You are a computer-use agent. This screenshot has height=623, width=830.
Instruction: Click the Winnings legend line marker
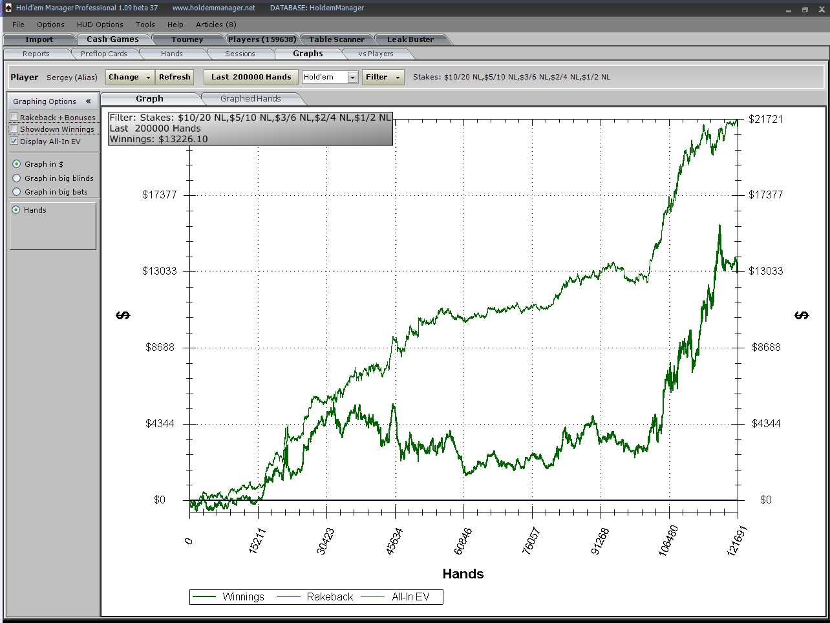tap(204, 597)
